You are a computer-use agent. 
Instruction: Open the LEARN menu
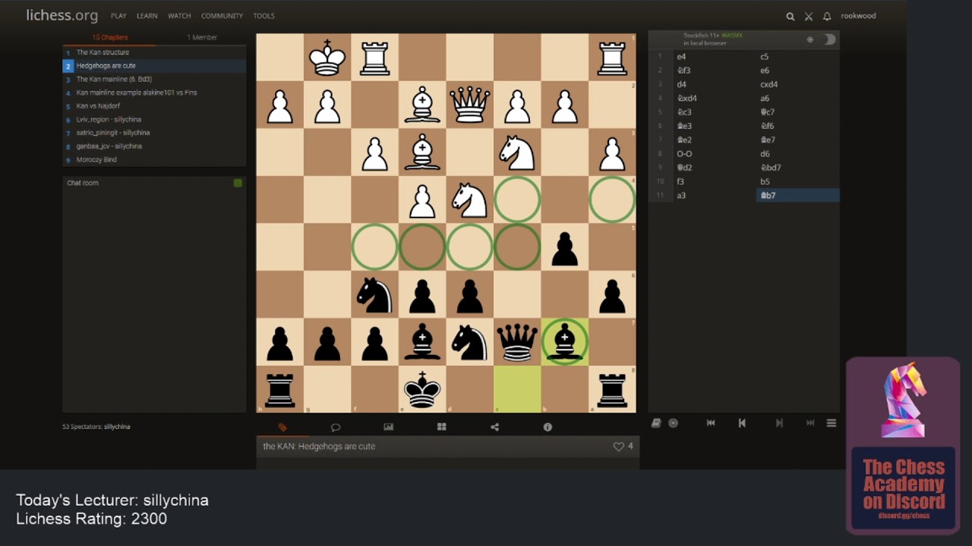tap(147, 16)
